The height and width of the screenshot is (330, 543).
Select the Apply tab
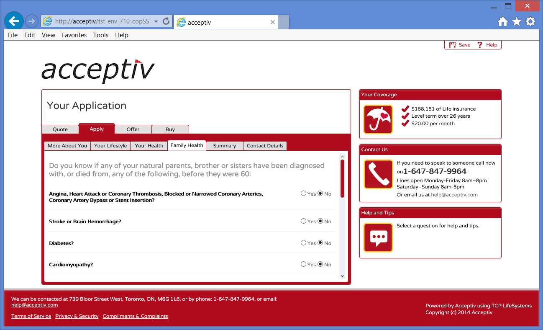point(97,129)
